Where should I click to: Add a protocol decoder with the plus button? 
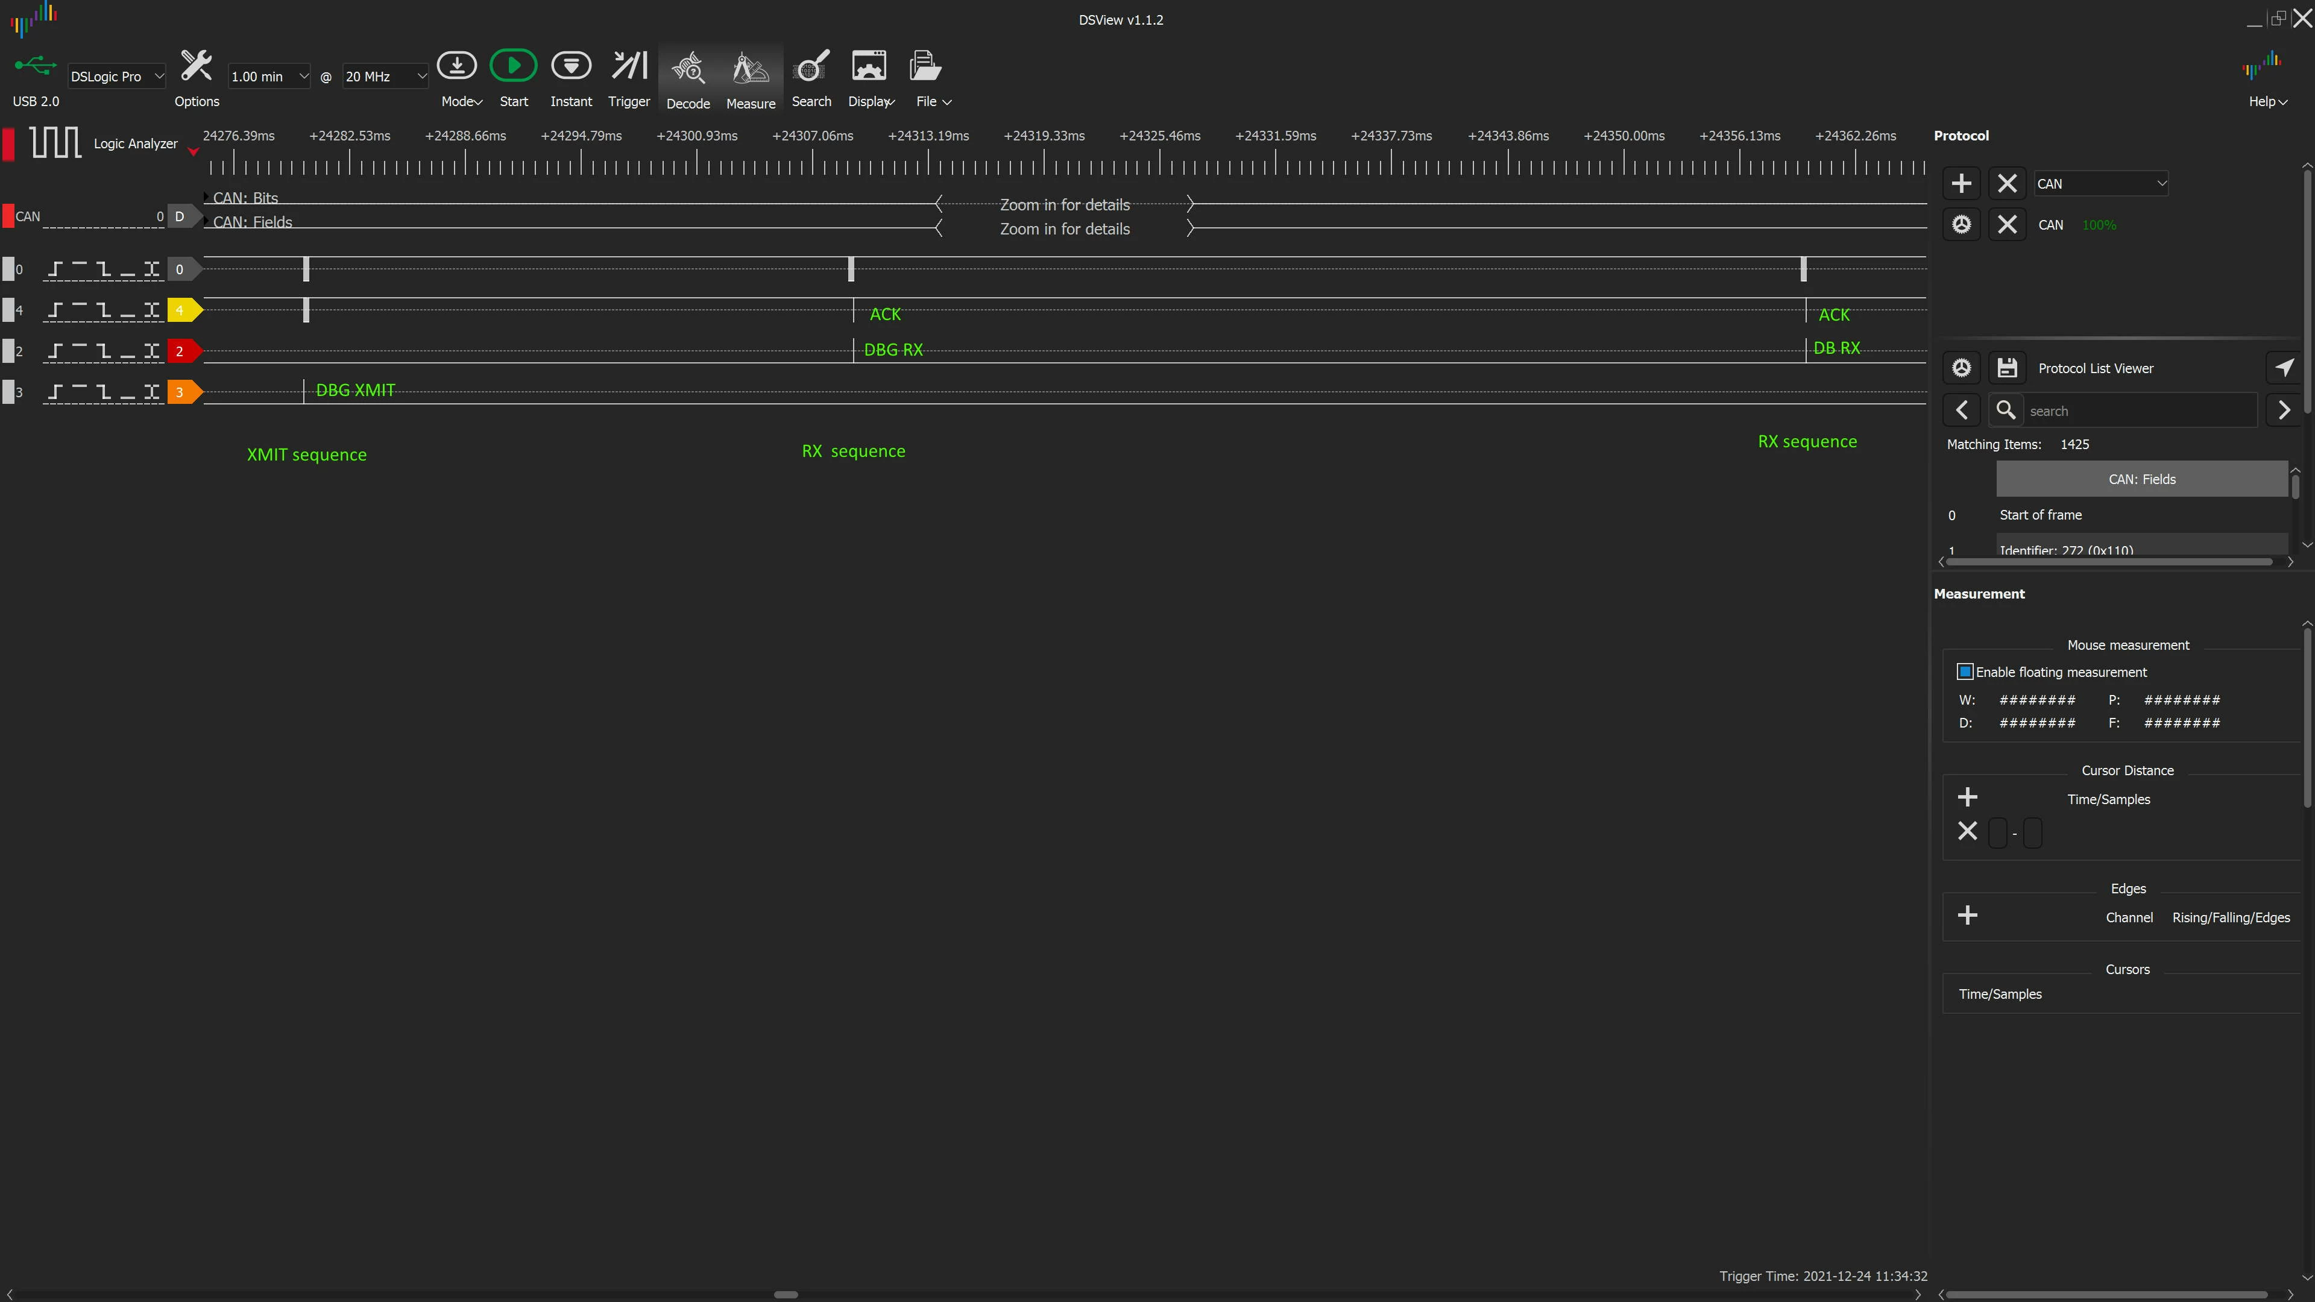1961,183
